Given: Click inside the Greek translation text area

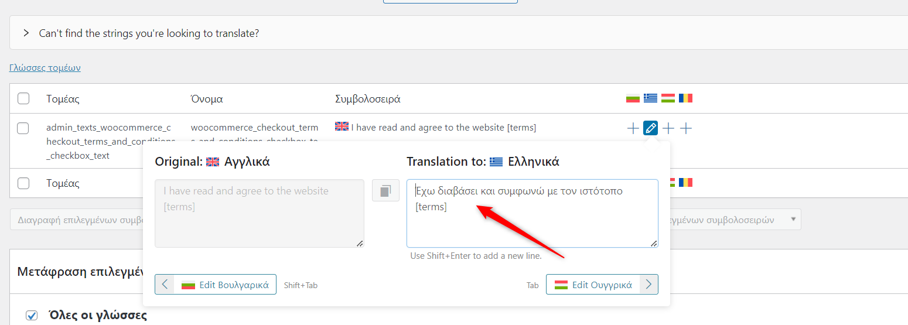Looking at the screenshot, I should click(532, 223).
